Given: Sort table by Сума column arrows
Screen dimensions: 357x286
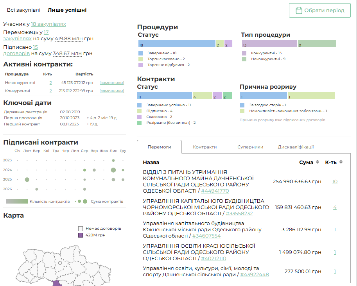Looking at the screenshot, I should coord(318,162).
